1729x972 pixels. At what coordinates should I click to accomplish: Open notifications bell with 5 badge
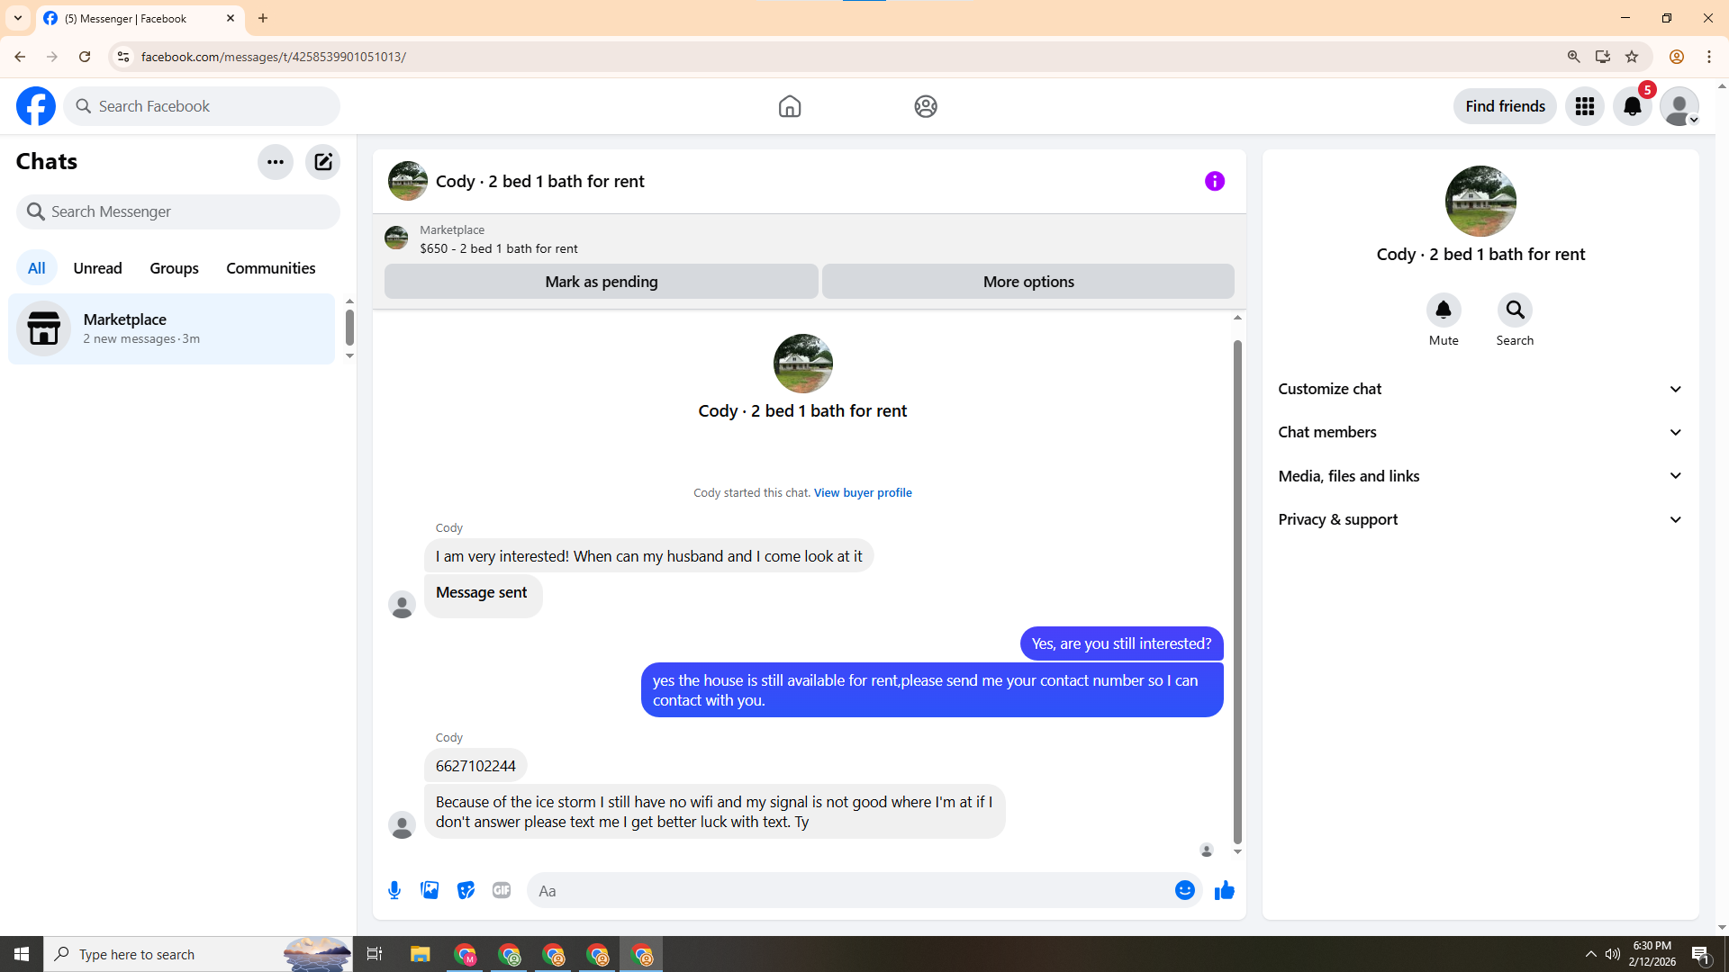1633,106
